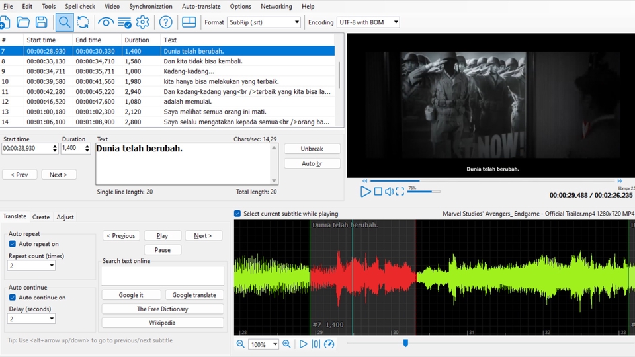The height and width of the screenshot is (357, 635).
Task: Open the Auto-translate menu
Action: [201, 6]
